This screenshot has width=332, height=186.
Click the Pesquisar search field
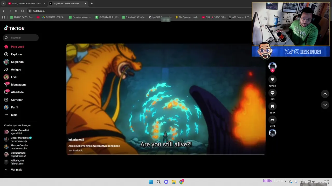coord(21,38)
